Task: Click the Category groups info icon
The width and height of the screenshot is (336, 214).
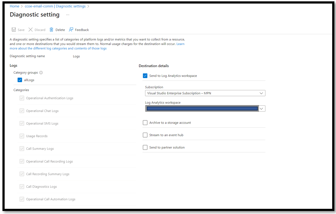Action: tap(41, 72)
